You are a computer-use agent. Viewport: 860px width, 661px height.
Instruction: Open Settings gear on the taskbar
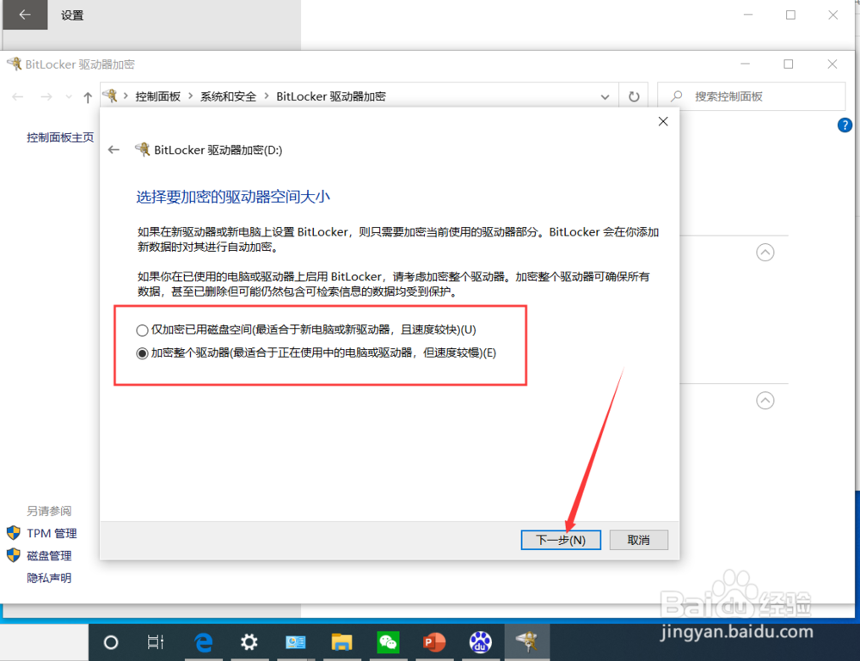pos(249,642)
